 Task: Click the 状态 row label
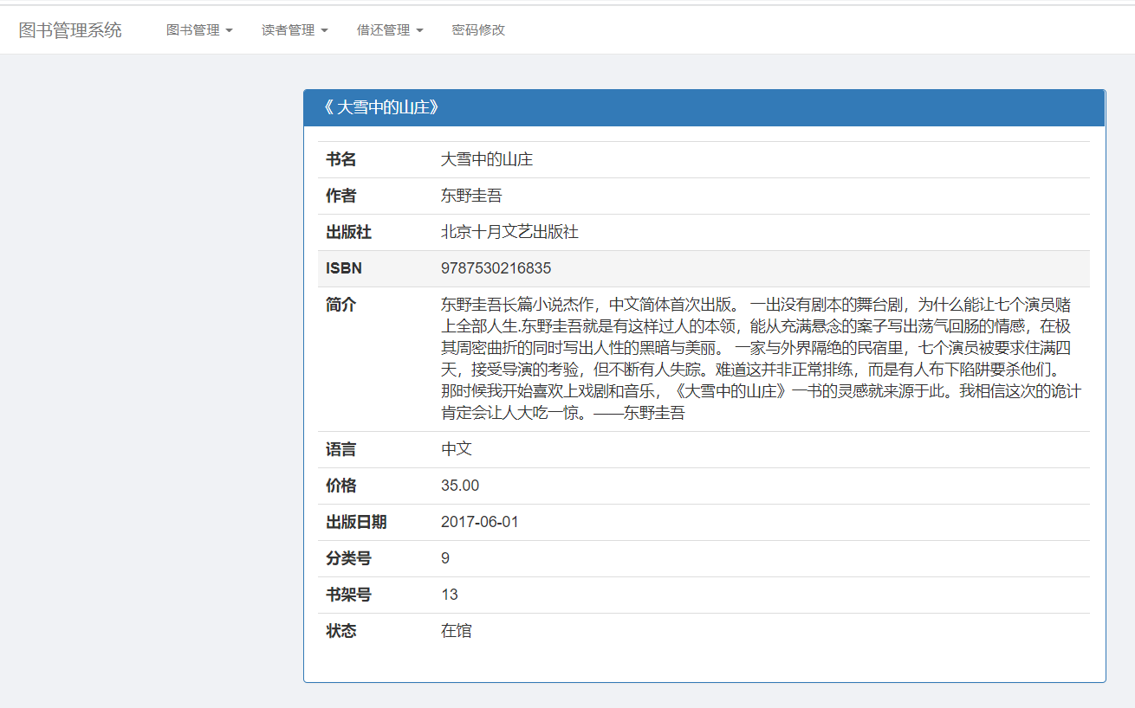340,631
